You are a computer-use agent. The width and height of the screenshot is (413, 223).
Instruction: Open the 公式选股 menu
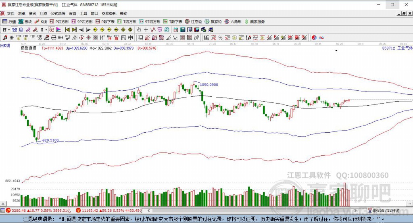(x=58, y=13)
